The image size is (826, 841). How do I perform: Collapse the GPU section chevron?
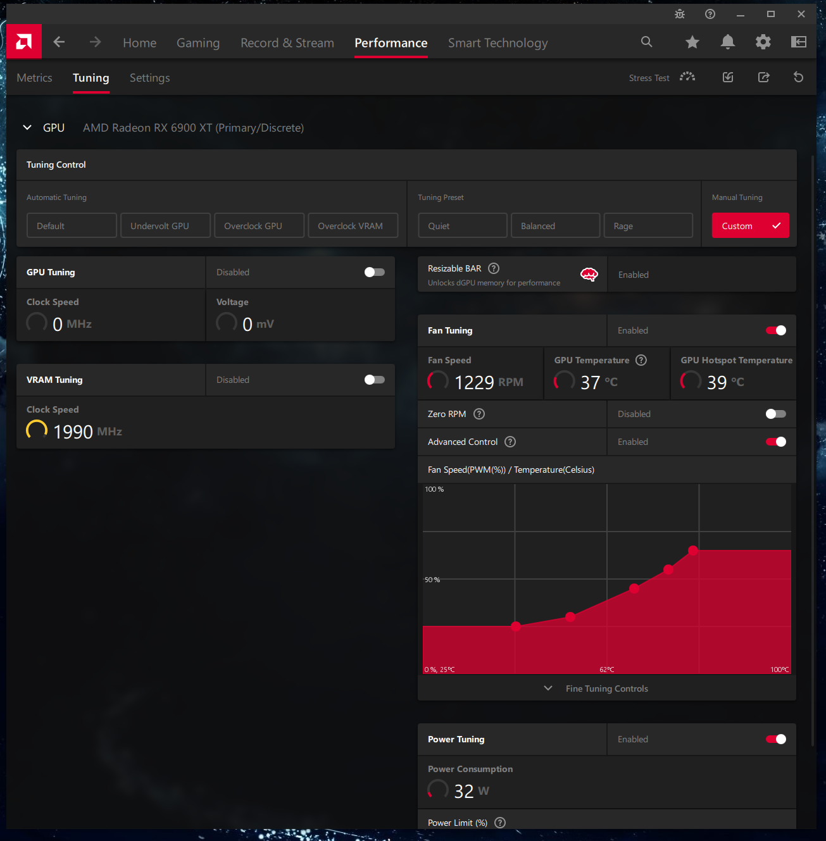(27, 127)
